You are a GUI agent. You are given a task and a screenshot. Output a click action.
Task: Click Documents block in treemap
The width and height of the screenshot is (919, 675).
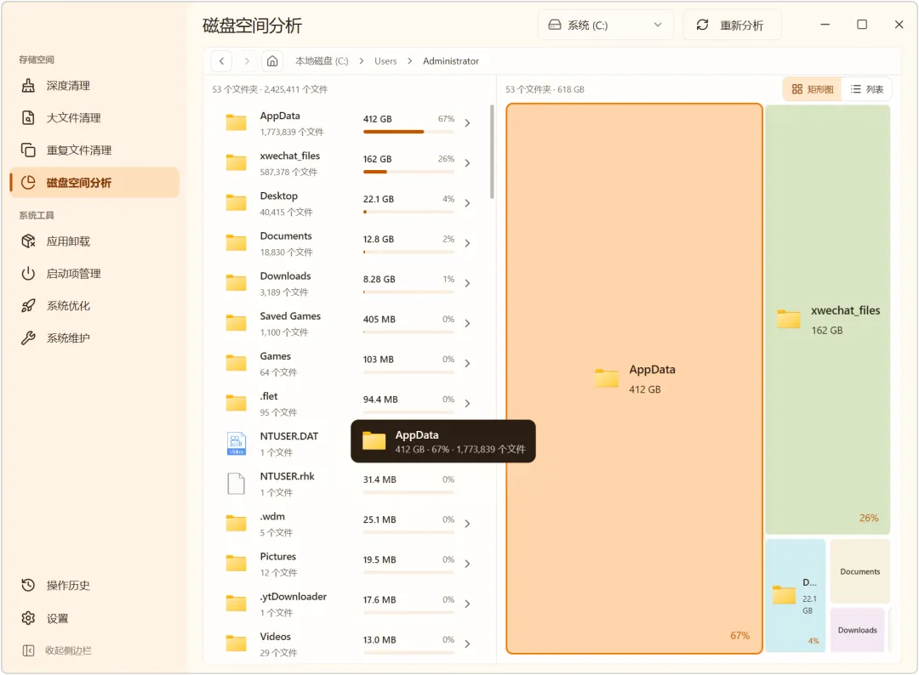click(x=859, y=571)
